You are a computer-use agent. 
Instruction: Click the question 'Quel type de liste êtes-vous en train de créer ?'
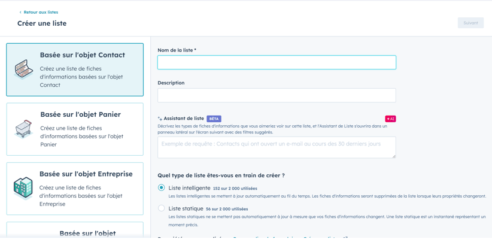coord(221,176)
